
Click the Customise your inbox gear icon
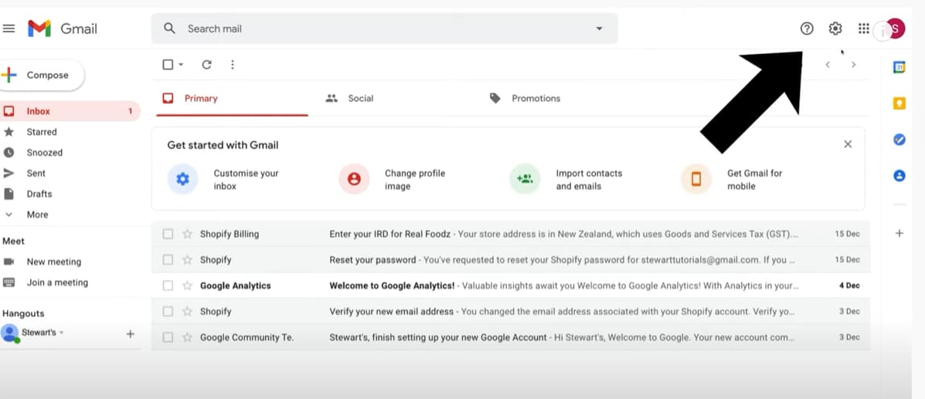pos(183,179)
